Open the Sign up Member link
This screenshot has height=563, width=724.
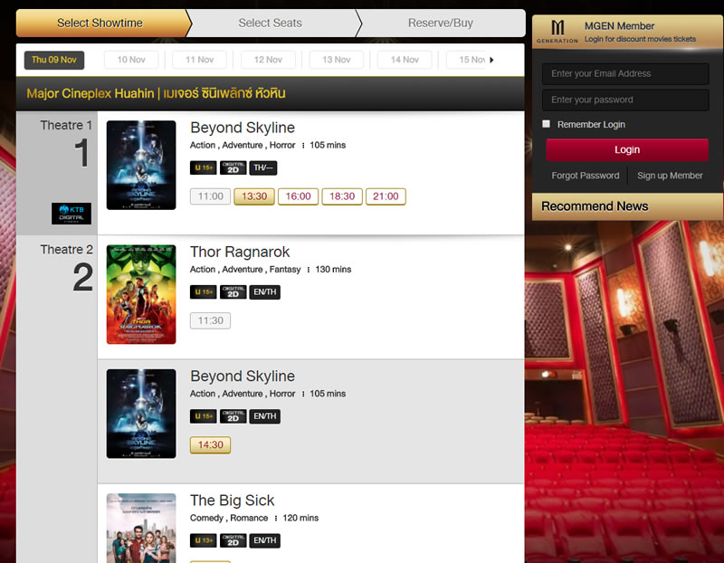(x=670, y=176)
